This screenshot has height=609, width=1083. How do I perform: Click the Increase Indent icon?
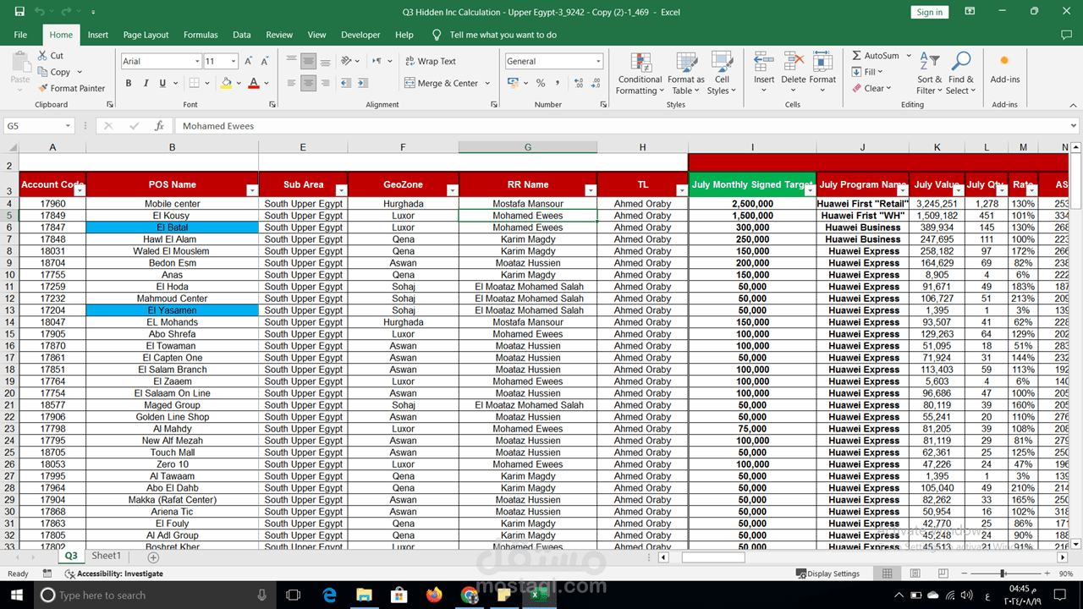point(364,83)
